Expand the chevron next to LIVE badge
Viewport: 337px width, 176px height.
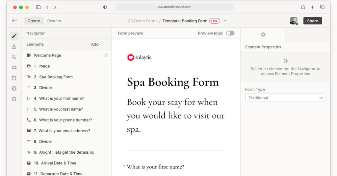click(x=225, y=21)
